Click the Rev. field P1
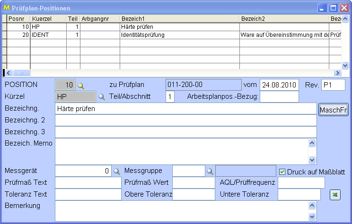Viewport: 352px width, 224px height. click(333, 85)
